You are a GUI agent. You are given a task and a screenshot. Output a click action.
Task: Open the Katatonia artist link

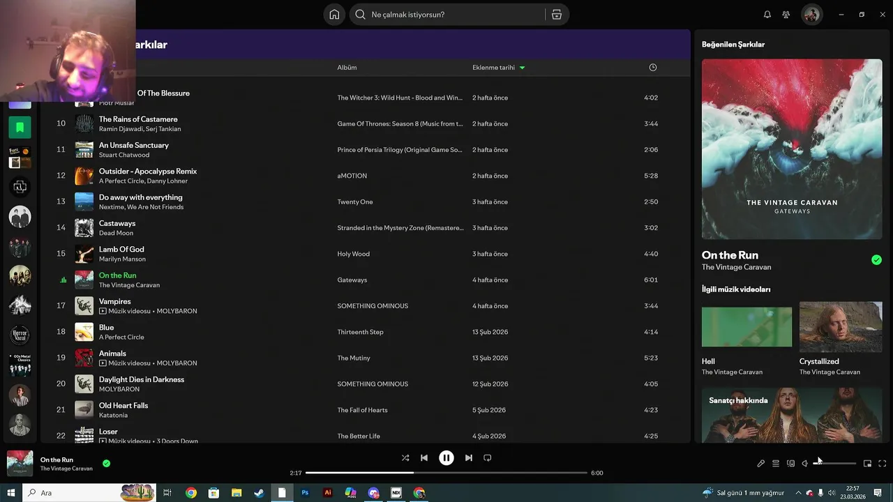click(x=113, y=415)
